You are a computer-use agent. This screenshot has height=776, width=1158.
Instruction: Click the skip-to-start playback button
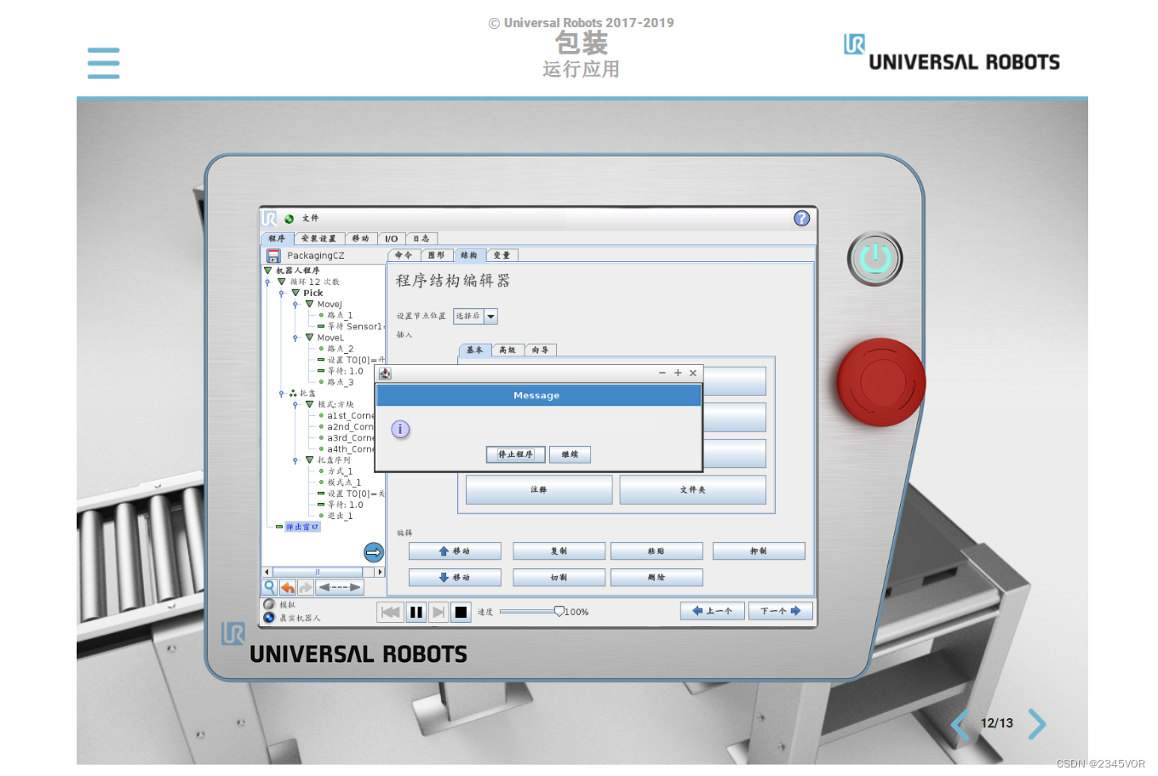pyautogui.click(x=391, y=612)
